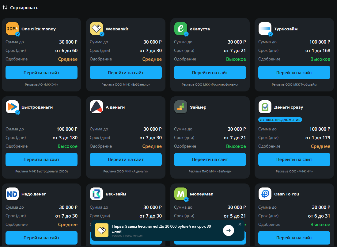Image resolution: width=337 pixels, height=247 pixels.
Task: Click the Реклама ООО МФК «Вэббанкир» note
Action: (x=126, y=85)
